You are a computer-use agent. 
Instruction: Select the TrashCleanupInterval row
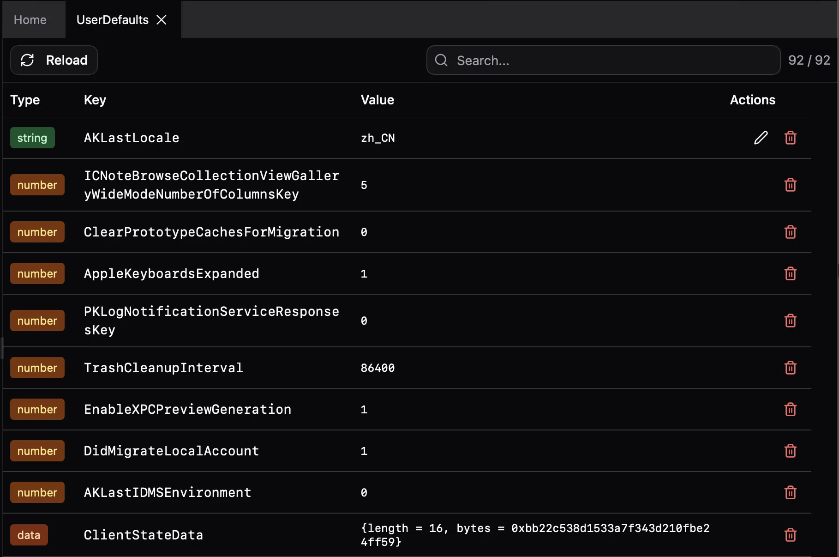(323, 368)
